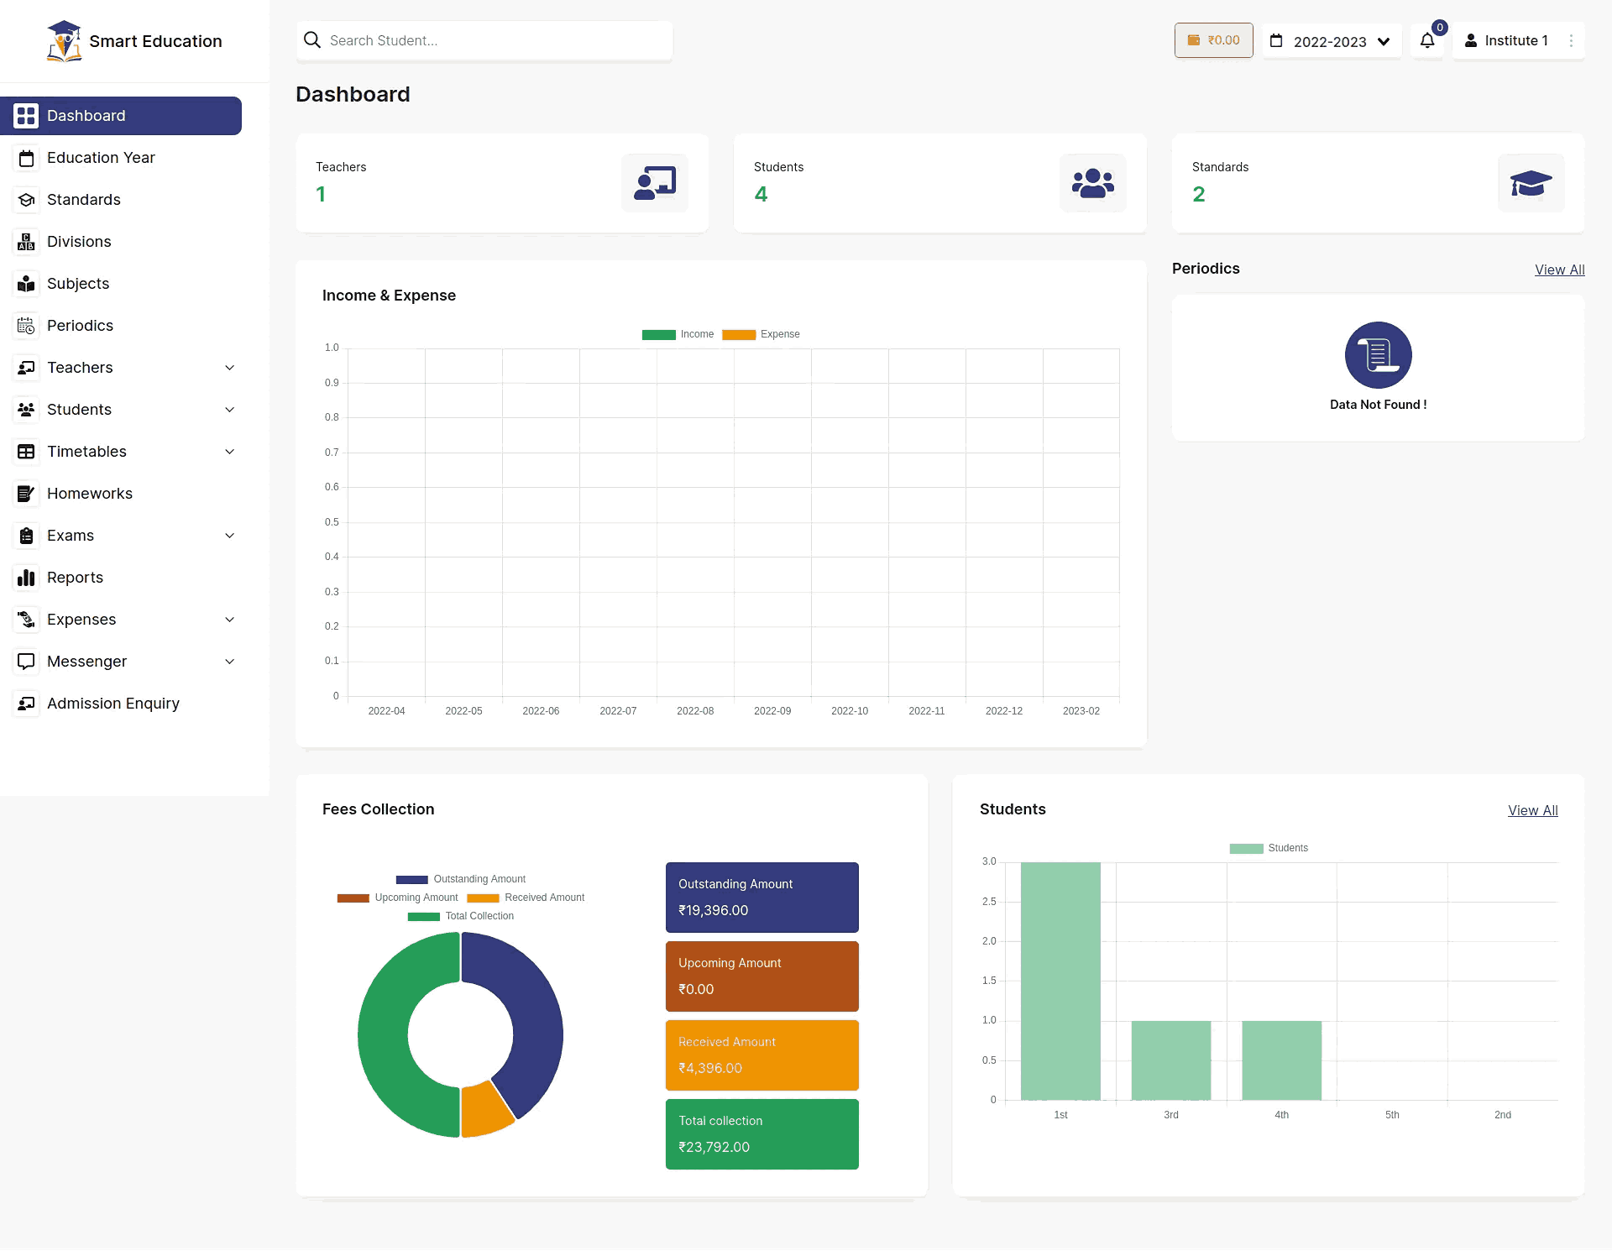Click the ₹0.00 wallet balance button
The height and width of the screenshot is (1251, 1612).
[1213, 40]
